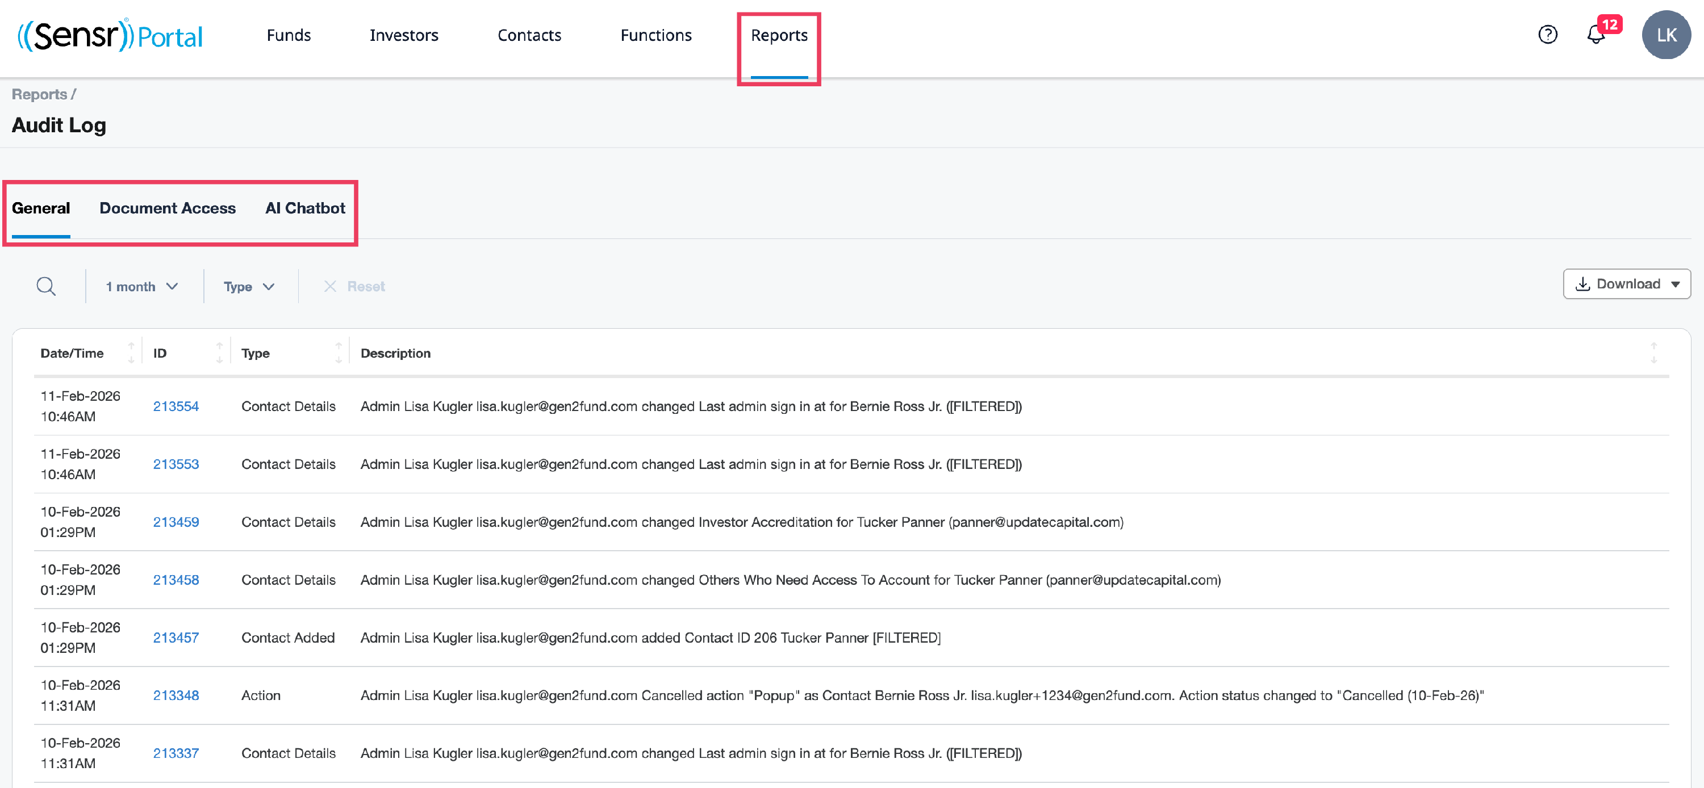Click the Reset filters button
This screenshot has width=1704, height=788.
[354, 286]
